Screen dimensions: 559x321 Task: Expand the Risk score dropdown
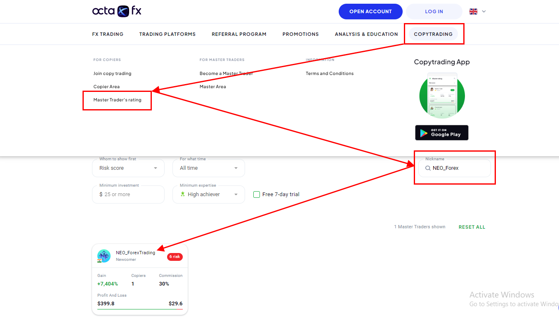point(156,168)
